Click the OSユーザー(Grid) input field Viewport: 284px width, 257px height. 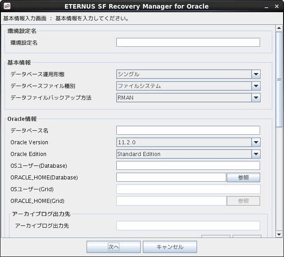pos(188,189)
